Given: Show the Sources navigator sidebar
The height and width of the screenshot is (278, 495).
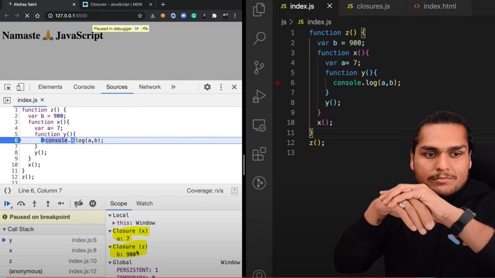Looking at the screenshot, I should click(7, 100).
